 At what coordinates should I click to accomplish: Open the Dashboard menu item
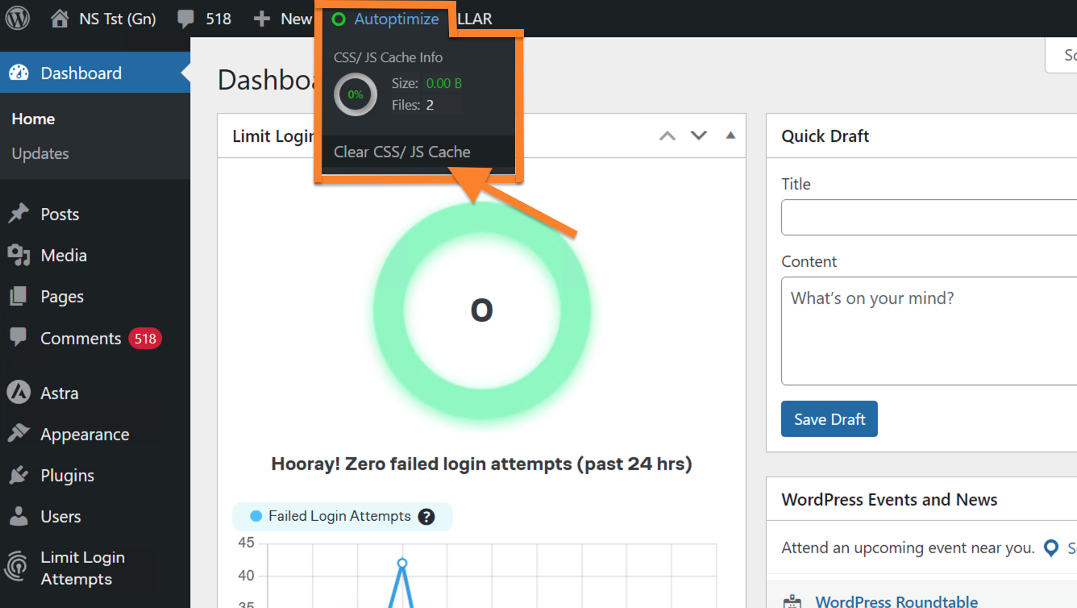(x=95, y=73)
